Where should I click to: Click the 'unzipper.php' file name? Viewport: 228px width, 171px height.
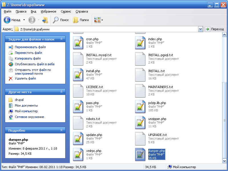[157, 119]
